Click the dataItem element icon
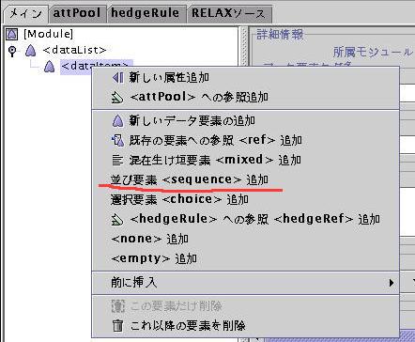Screen dimensions: 415x342 tap(49, 67)
